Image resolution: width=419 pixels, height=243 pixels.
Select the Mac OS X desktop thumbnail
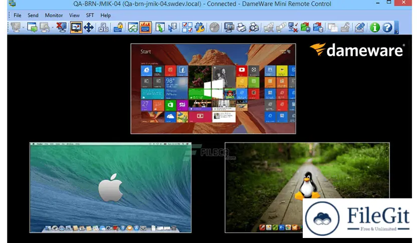click(x=110, y=187)
